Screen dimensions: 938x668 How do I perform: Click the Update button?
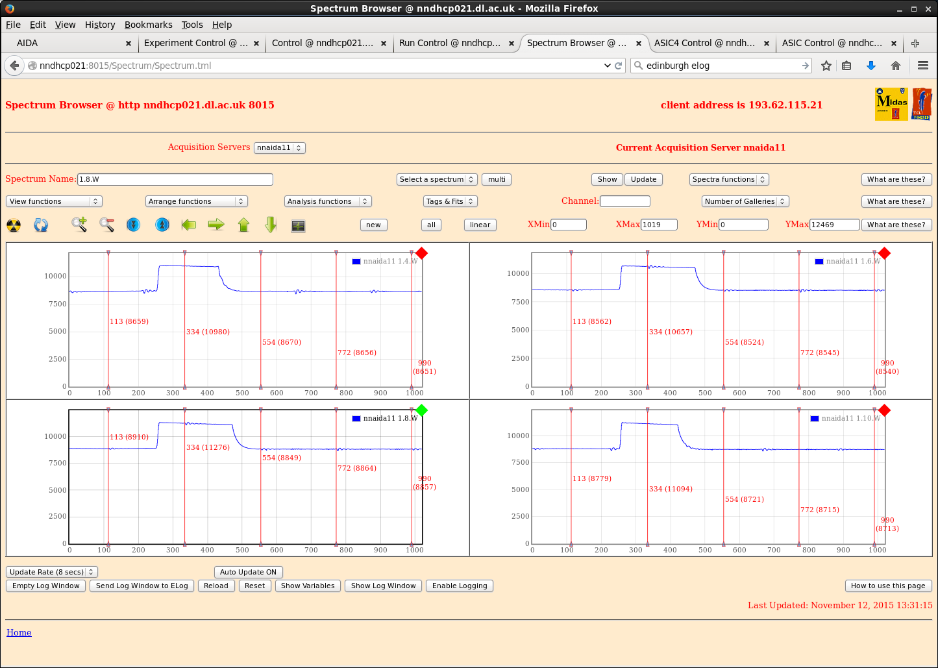coord(644,179)
